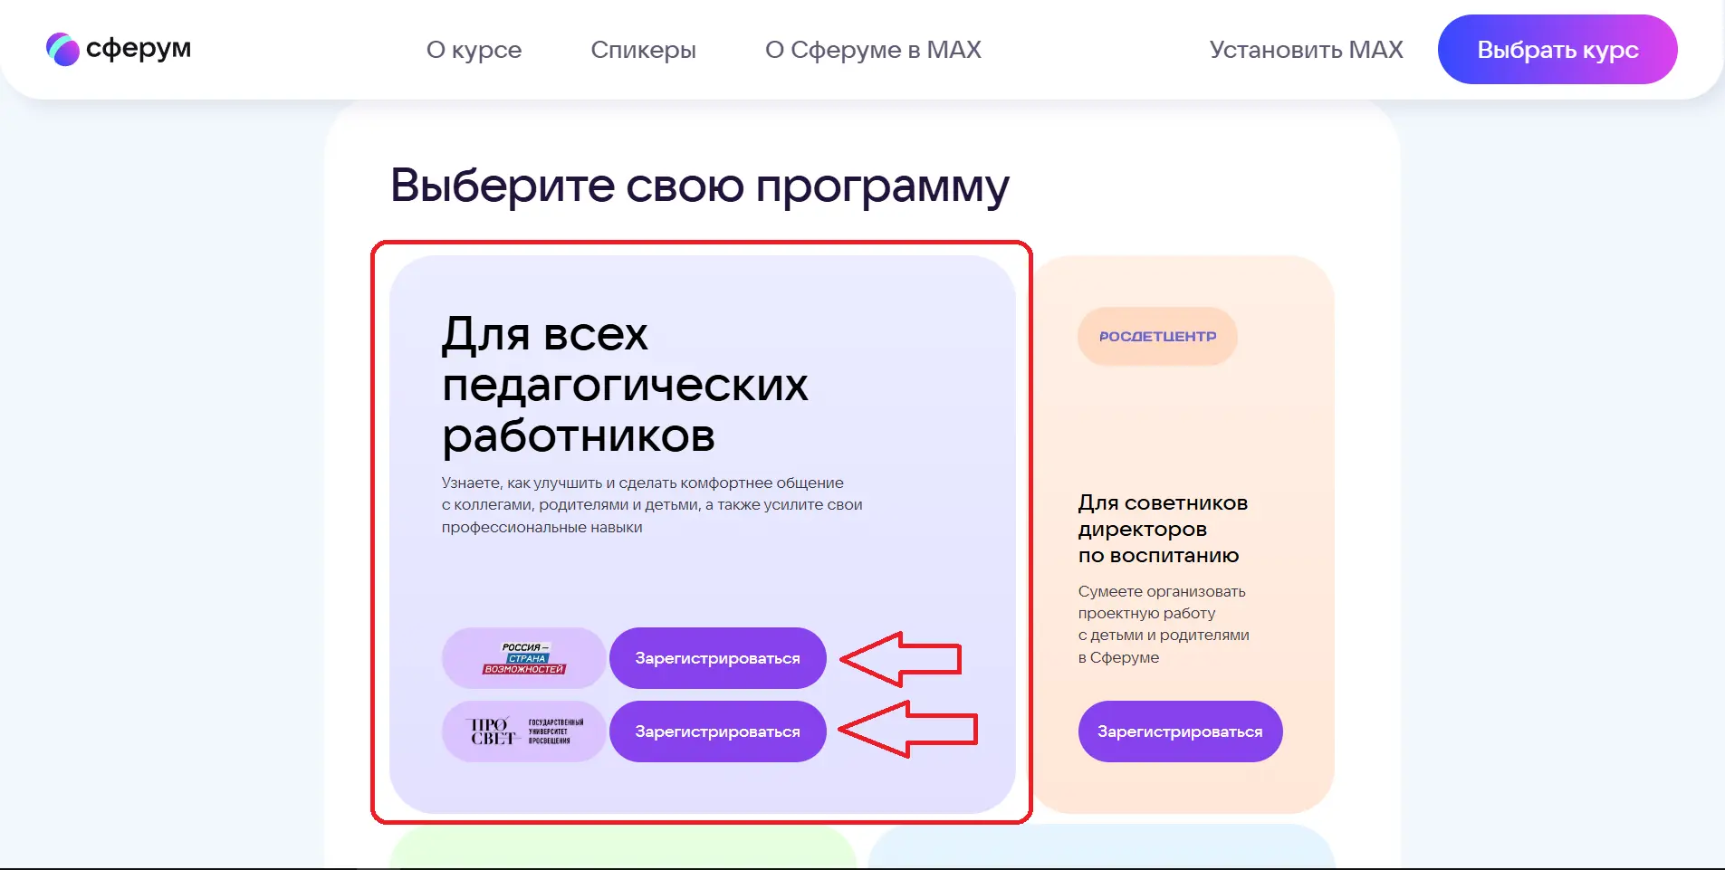The width and height of the screenshot is (1725, 870).
Task: Register next to Россия страна возможностей logo
Action: [x=717, y=658]
